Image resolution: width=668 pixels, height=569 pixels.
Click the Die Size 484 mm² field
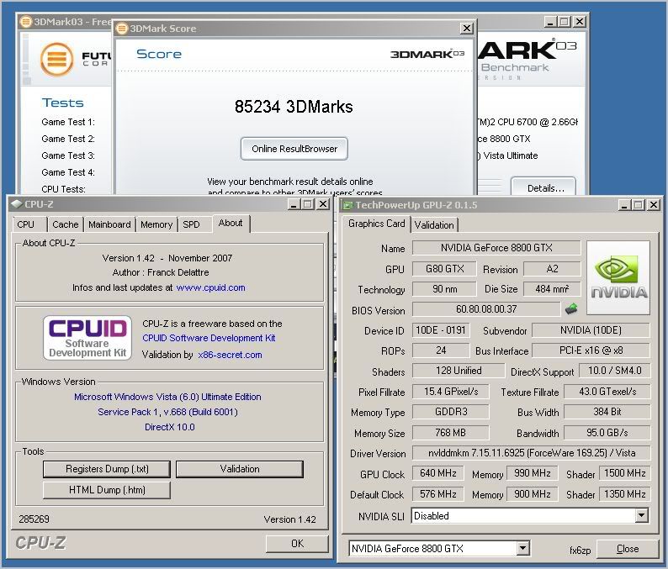[552, 289]
